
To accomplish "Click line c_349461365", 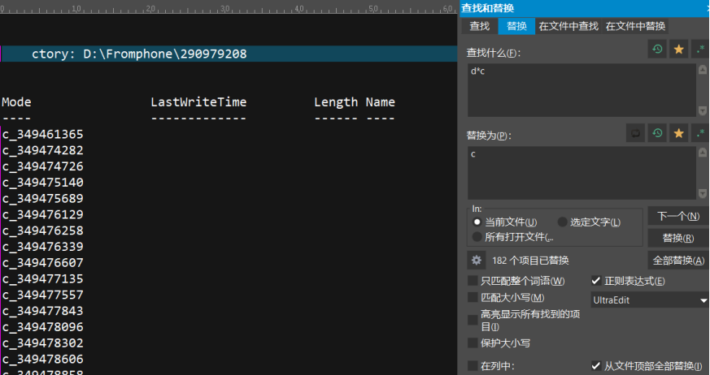I will pos(43,134).
